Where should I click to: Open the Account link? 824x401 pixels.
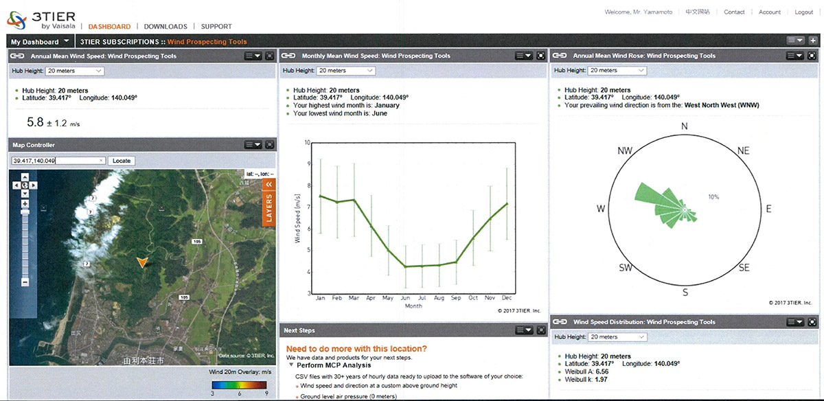(770, 12)
